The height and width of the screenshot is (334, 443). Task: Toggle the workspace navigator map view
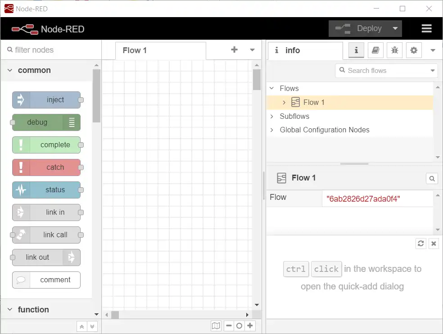click(x=216, y=326)
